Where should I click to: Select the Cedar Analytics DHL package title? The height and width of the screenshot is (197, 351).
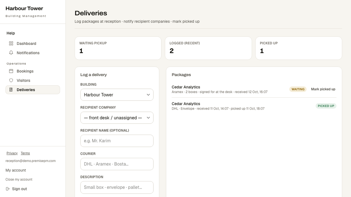click(x=186, y=104)
